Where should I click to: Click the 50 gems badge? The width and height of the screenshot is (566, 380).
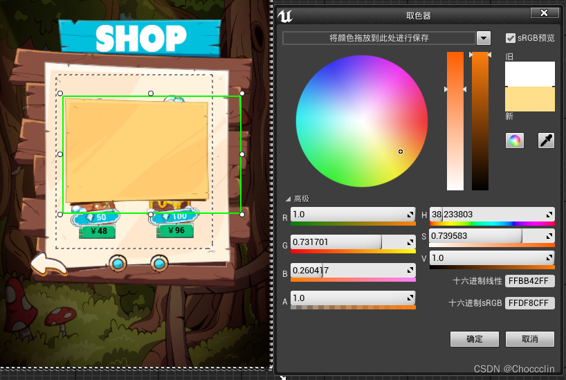(x=95, y=217)
